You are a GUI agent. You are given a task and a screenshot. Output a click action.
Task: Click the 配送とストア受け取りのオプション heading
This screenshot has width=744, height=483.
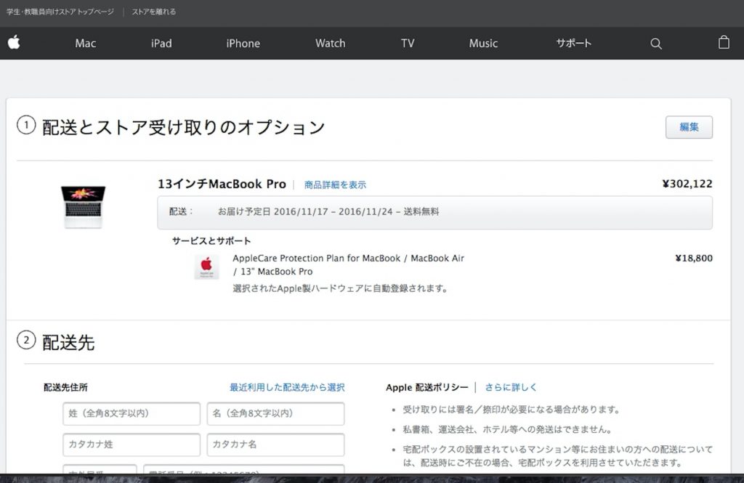click(184, 126)
